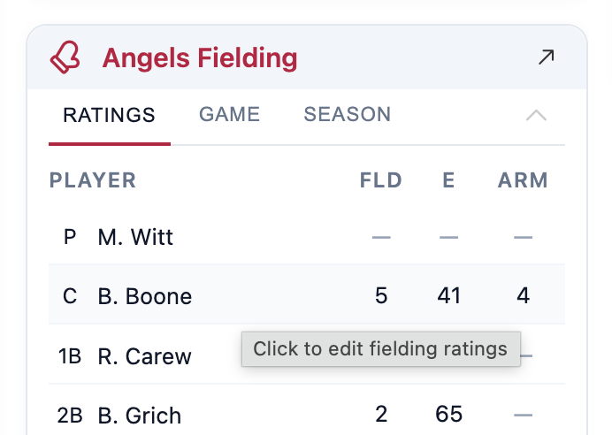Click B. Boone player name
This screenshot has height=435, width=612.
[x=144, y=296]
